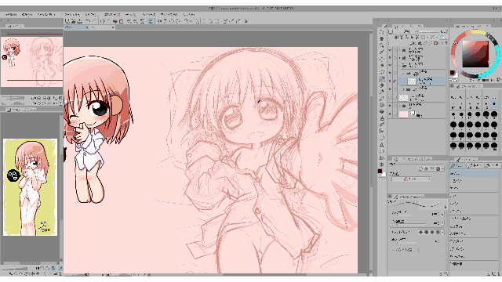Hide the selected highlighted layer via its eye icon
The image size is (502, 282).
tap(390, 81)
